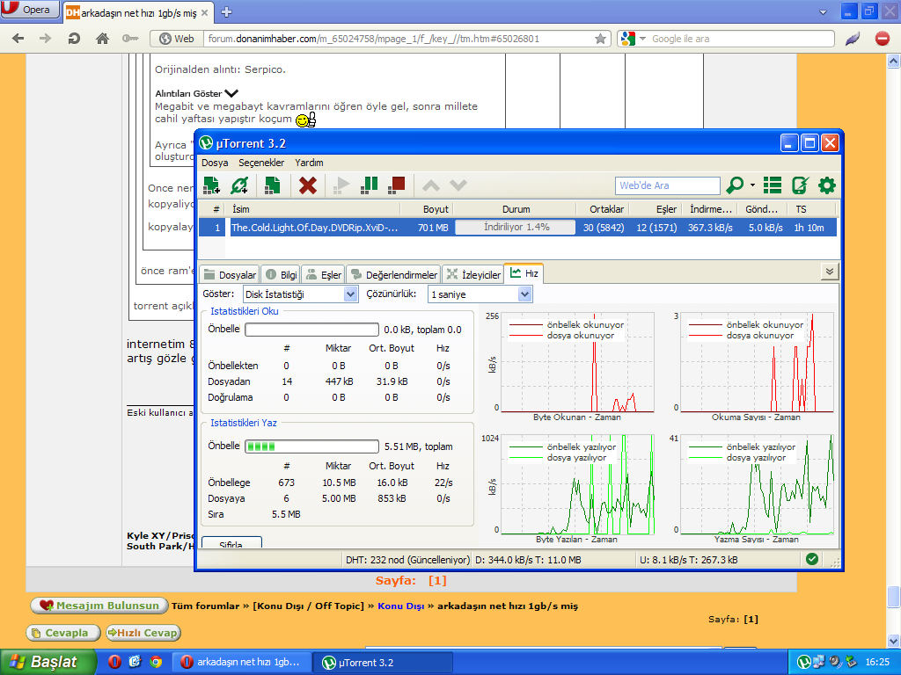The height and width of the screenshot is (675, 901).
Task: Open the Dosya menu
Action: (x=215, y=163)
